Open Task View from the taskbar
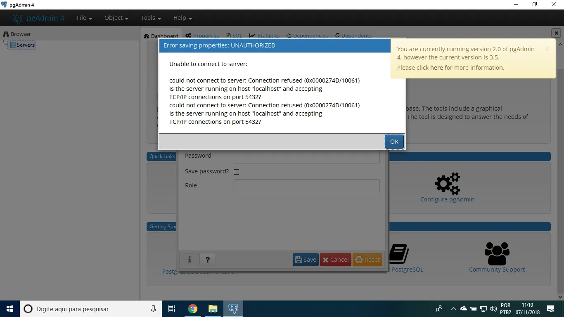 tap(172, 309)
